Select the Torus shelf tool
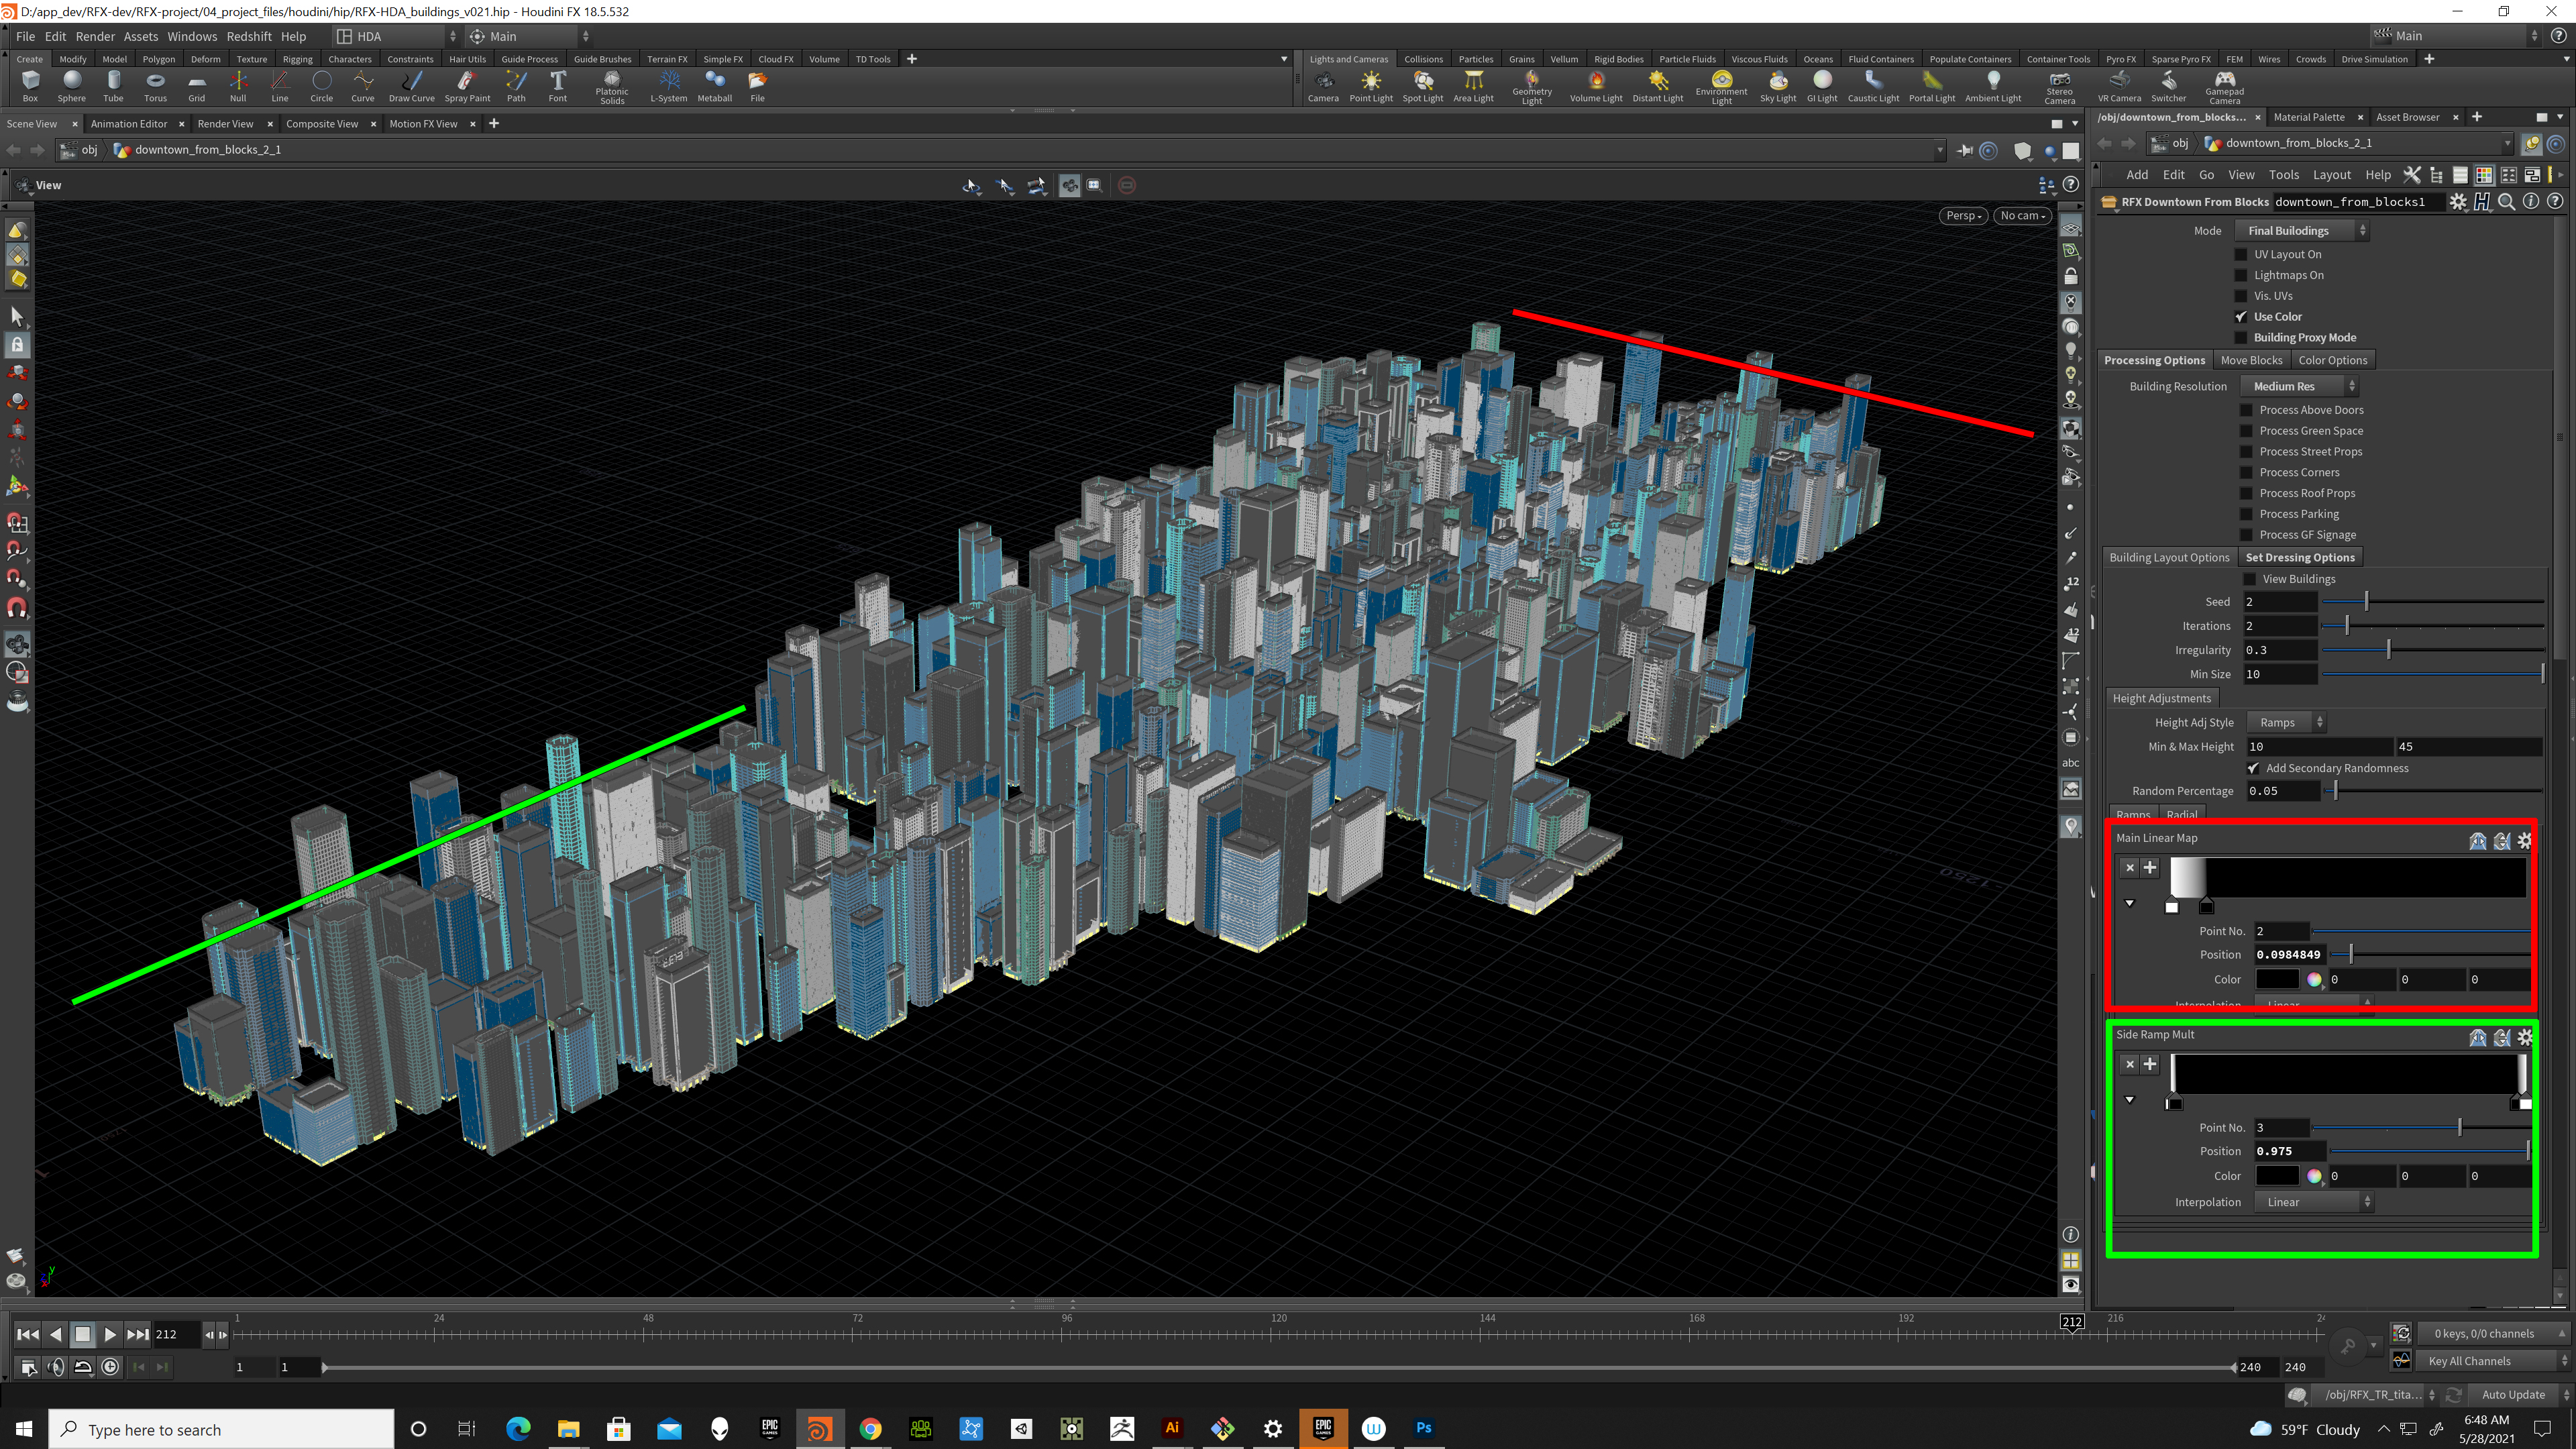 (x=155, y=86)
